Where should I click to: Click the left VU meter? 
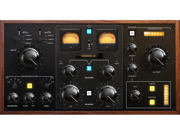point(71,39)
